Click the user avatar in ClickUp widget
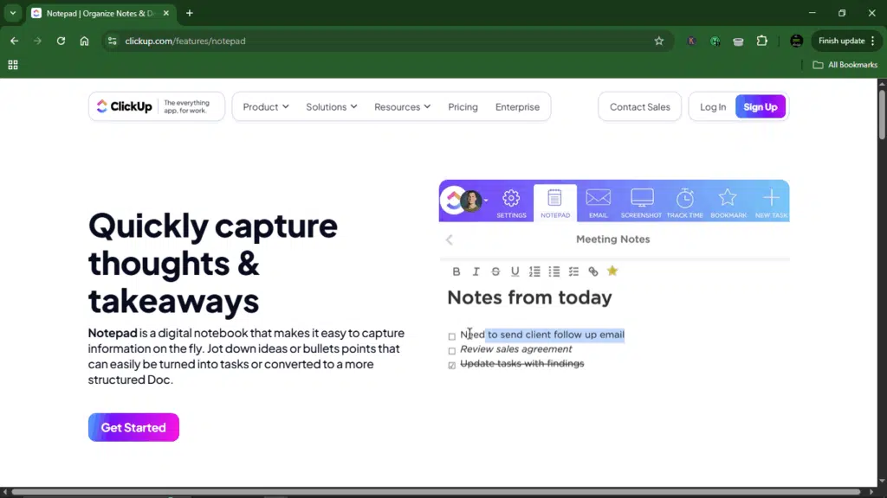Viewport: 887px width, 498px height. (470, 201)
